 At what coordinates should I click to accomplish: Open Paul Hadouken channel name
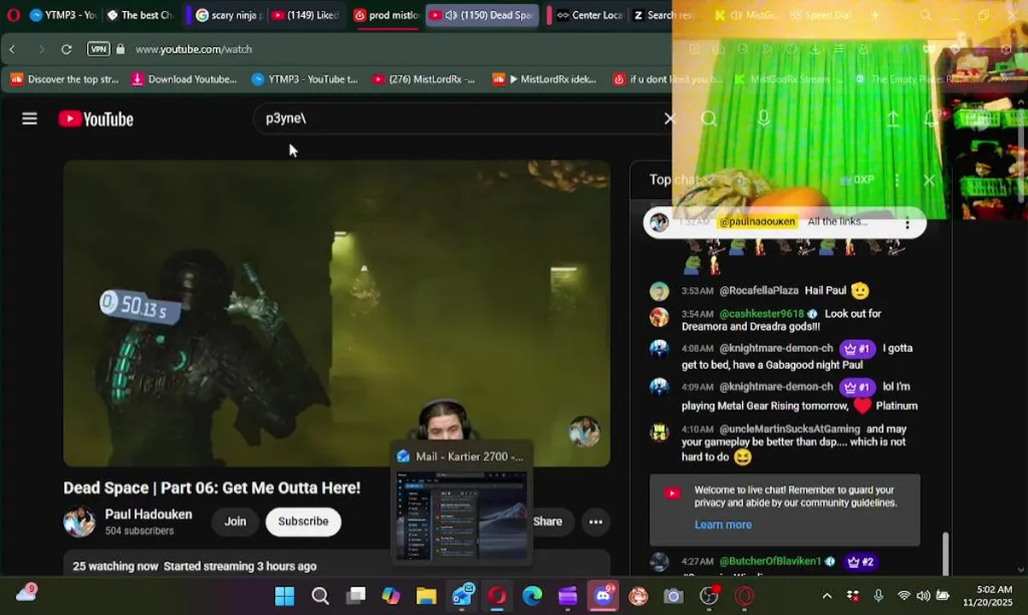[149, 514]
